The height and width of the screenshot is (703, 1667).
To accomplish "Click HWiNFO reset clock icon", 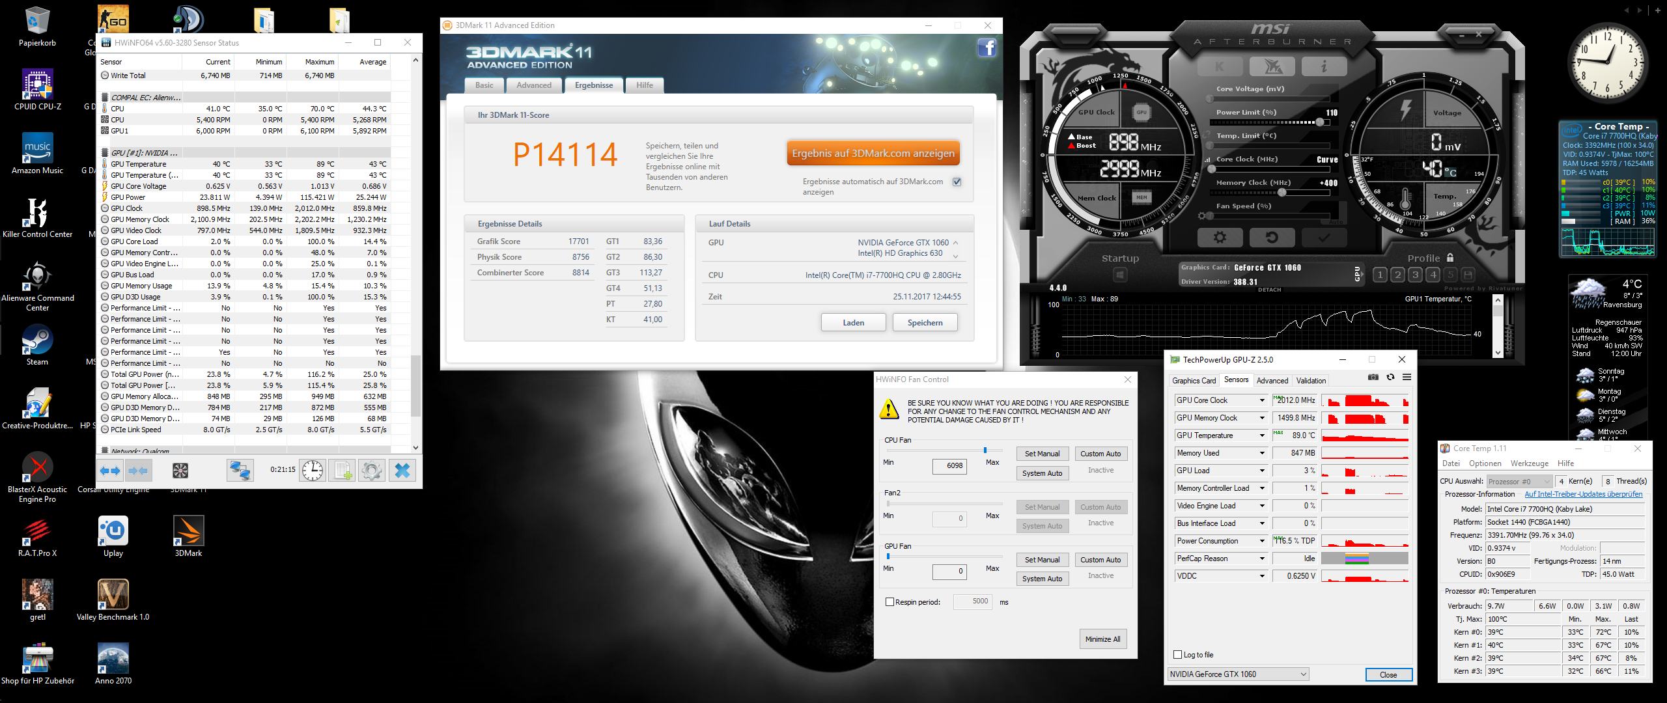I will point(313,471).
